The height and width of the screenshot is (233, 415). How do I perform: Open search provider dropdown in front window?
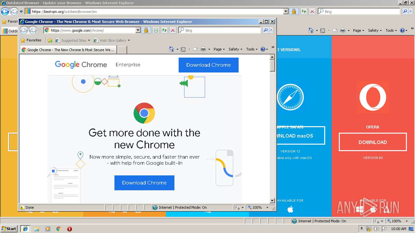click(271, 30)
